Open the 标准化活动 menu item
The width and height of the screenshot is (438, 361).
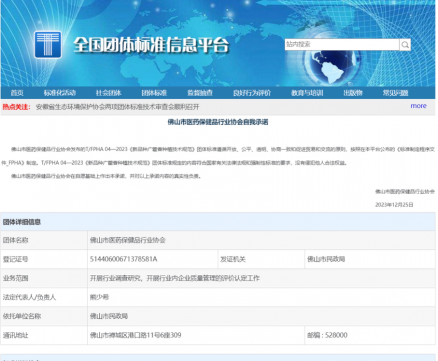tap(60, 93)
